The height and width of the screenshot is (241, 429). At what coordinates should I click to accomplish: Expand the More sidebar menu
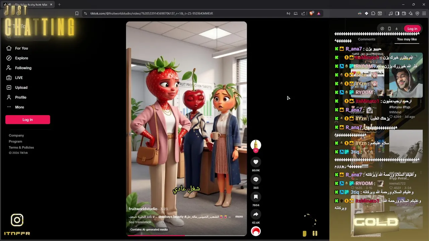click(x=19, y=107)
